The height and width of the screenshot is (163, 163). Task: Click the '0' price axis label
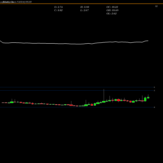coord(154,107)
